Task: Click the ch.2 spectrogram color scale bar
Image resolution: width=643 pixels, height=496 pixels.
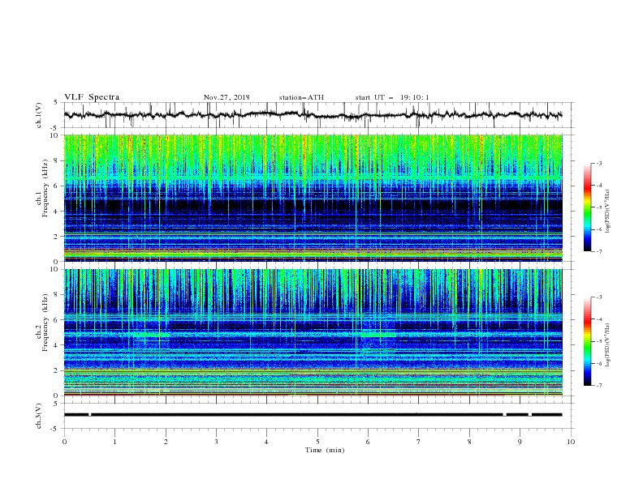Action: 588,341
